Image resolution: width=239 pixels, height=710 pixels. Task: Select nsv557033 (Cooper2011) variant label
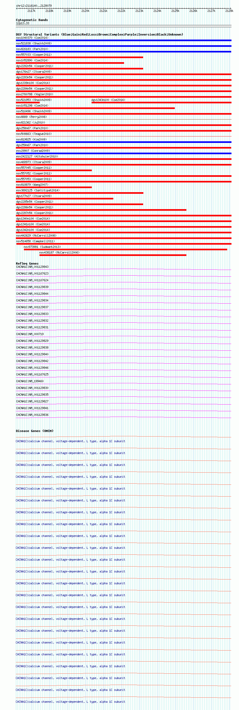click(34, 55)
